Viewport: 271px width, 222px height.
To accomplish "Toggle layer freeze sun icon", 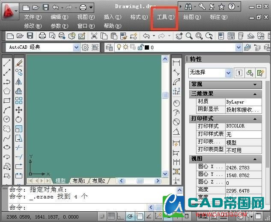I will tap(125, 47).
